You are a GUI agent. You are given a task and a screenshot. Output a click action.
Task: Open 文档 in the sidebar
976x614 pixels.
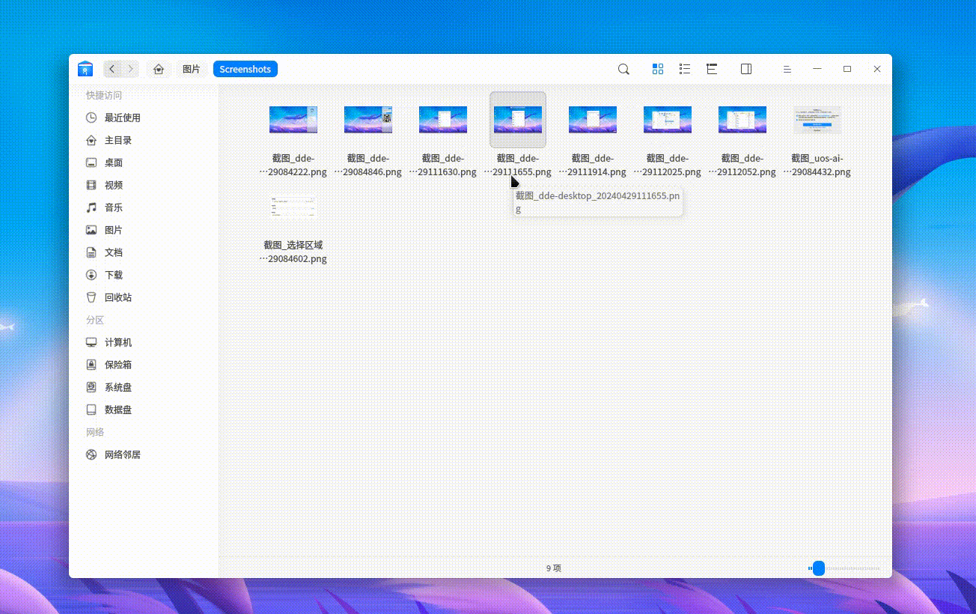[144, 252]
